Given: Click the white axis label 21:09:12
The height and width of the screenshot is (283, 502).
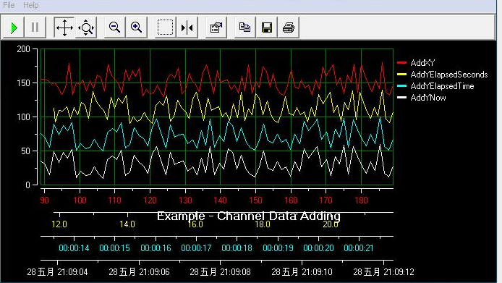Looking at the screenshot, I should 399,272.
